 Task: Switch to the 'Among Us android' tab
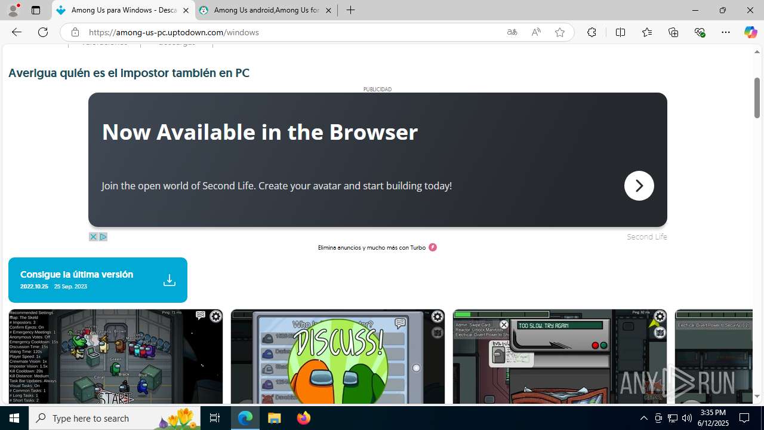(266, 10)
